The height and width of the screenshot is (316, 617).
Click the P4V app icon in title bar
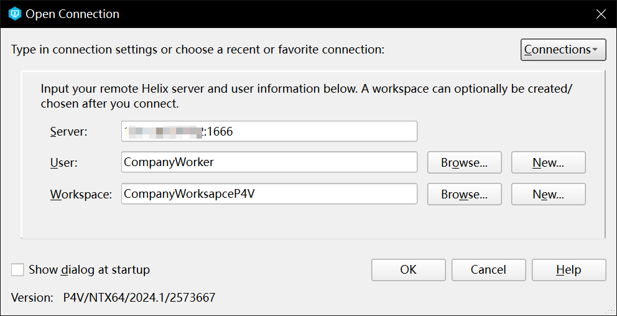pyautogui.click(x=14, y=14)
